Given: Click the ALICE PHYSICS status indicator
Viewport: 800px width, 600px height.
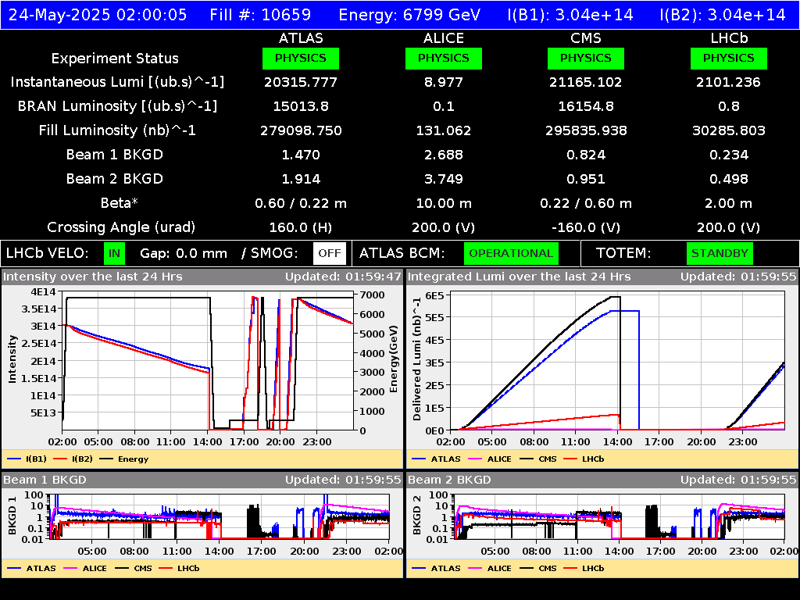Looking at the screenshot, I should coord(444,58).
